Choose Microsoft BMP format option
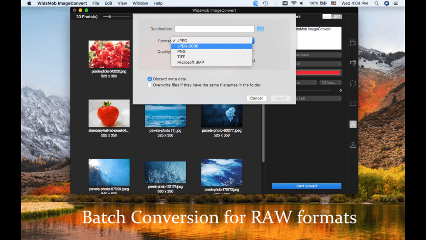This screenshot has width=426, height=240. pyautogui.click(x=212, y=62)
